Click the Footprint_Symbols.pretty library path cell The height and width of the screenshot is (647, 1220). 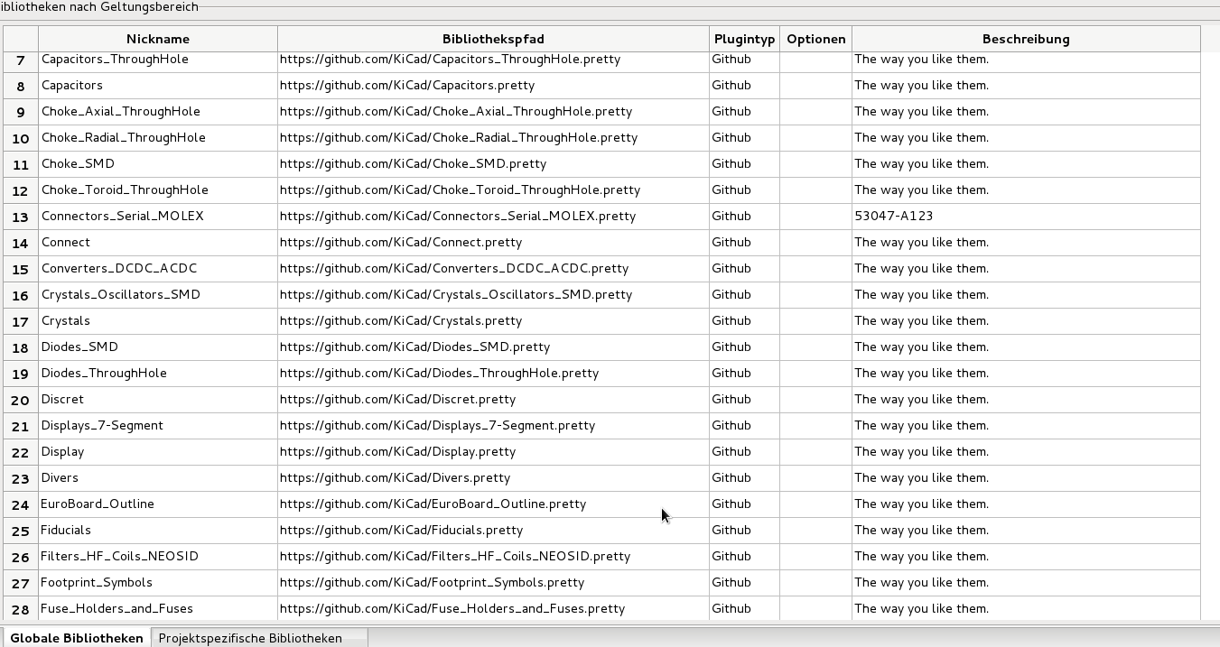[x=493, y=583]
